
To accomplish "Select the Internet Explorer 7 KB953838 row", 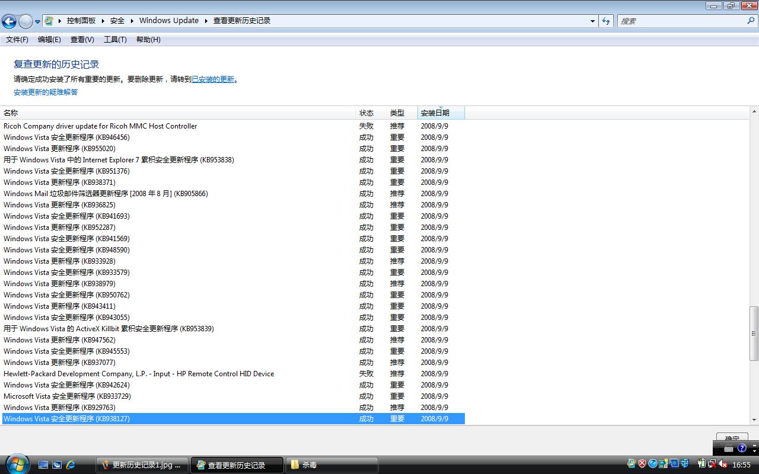I will 232,160.
